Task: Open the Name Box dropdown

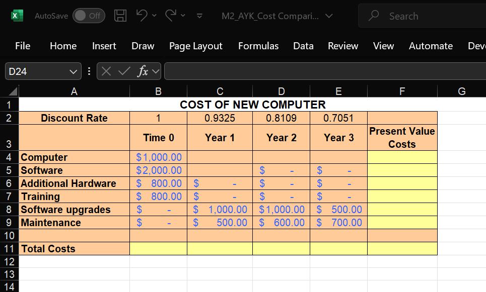Action: click(74, 71)
